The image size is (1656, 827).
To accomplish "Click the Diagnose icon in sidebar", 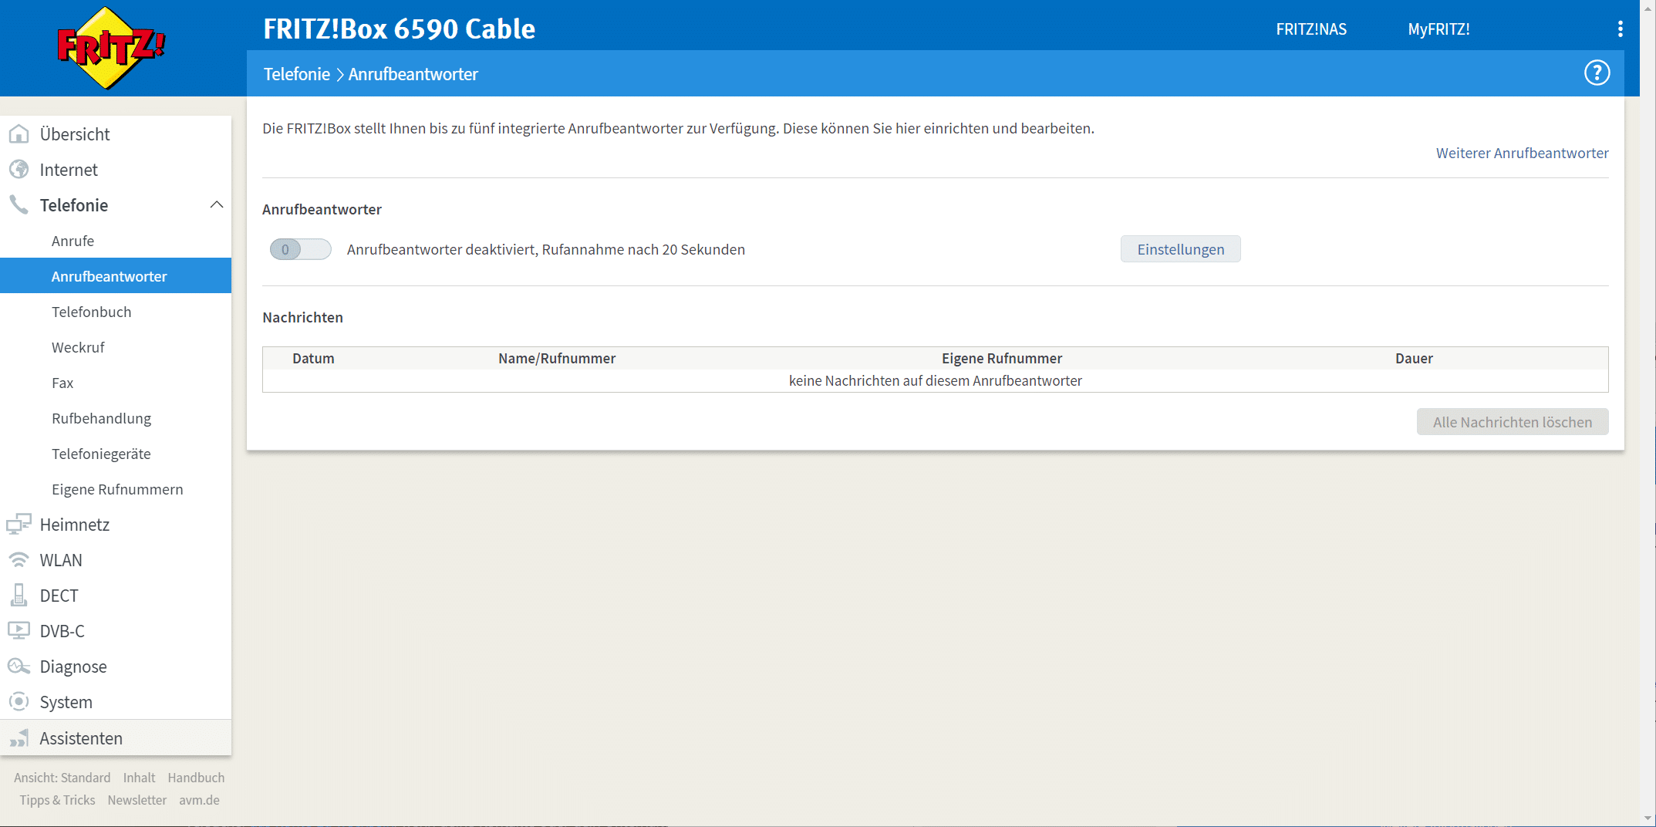I will 19,667.
